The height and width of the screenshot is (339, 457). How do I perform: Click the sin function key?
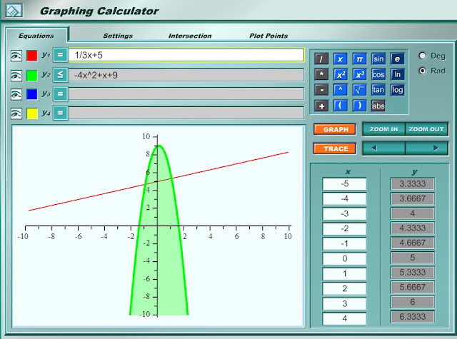point(378,59)
